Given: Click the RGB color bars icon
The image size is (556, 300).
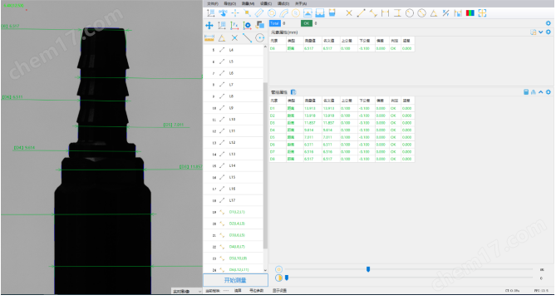Looking at the screenshot, I should click(x=470, y=13).
